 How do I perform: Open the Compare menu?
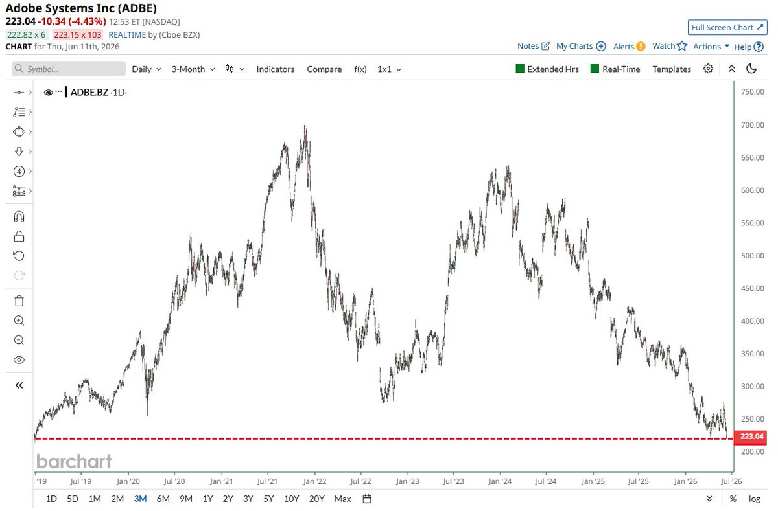[x=324, y=69]
